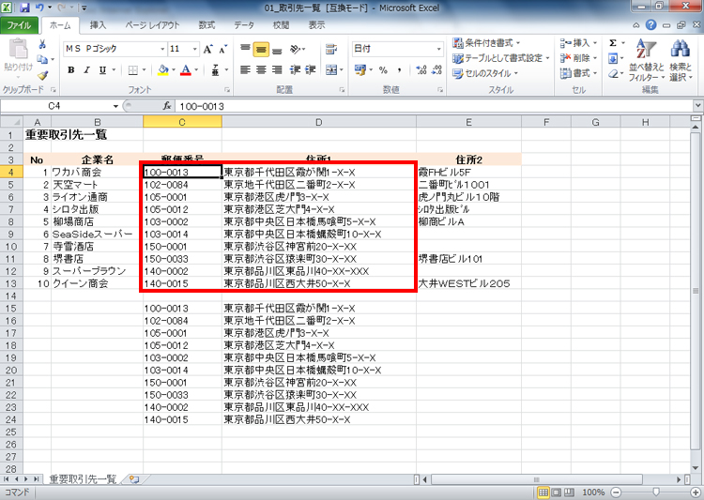Open 検索と選択 binoculars

pos(681,61)
